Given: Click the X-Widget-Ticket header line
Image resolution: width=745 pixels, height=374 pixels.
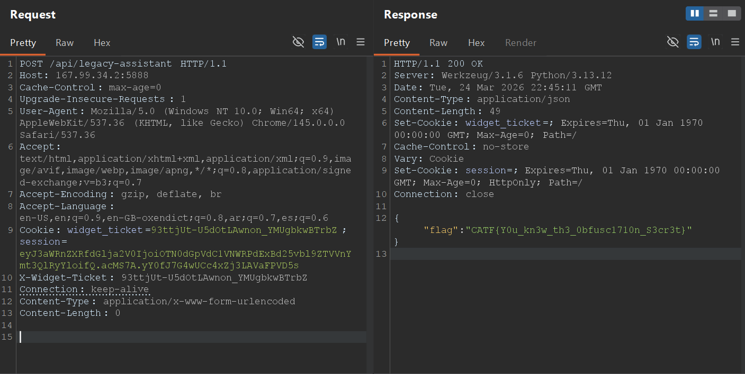Looking at the screenshot, I should pyautogui.click(x=163, y=277).
